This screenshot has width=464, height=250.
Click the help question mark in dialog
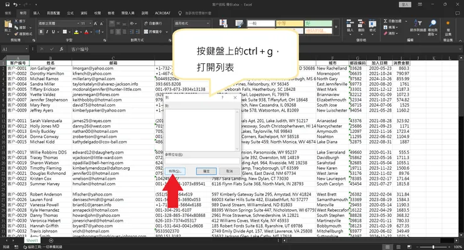(x=222, y=97)
